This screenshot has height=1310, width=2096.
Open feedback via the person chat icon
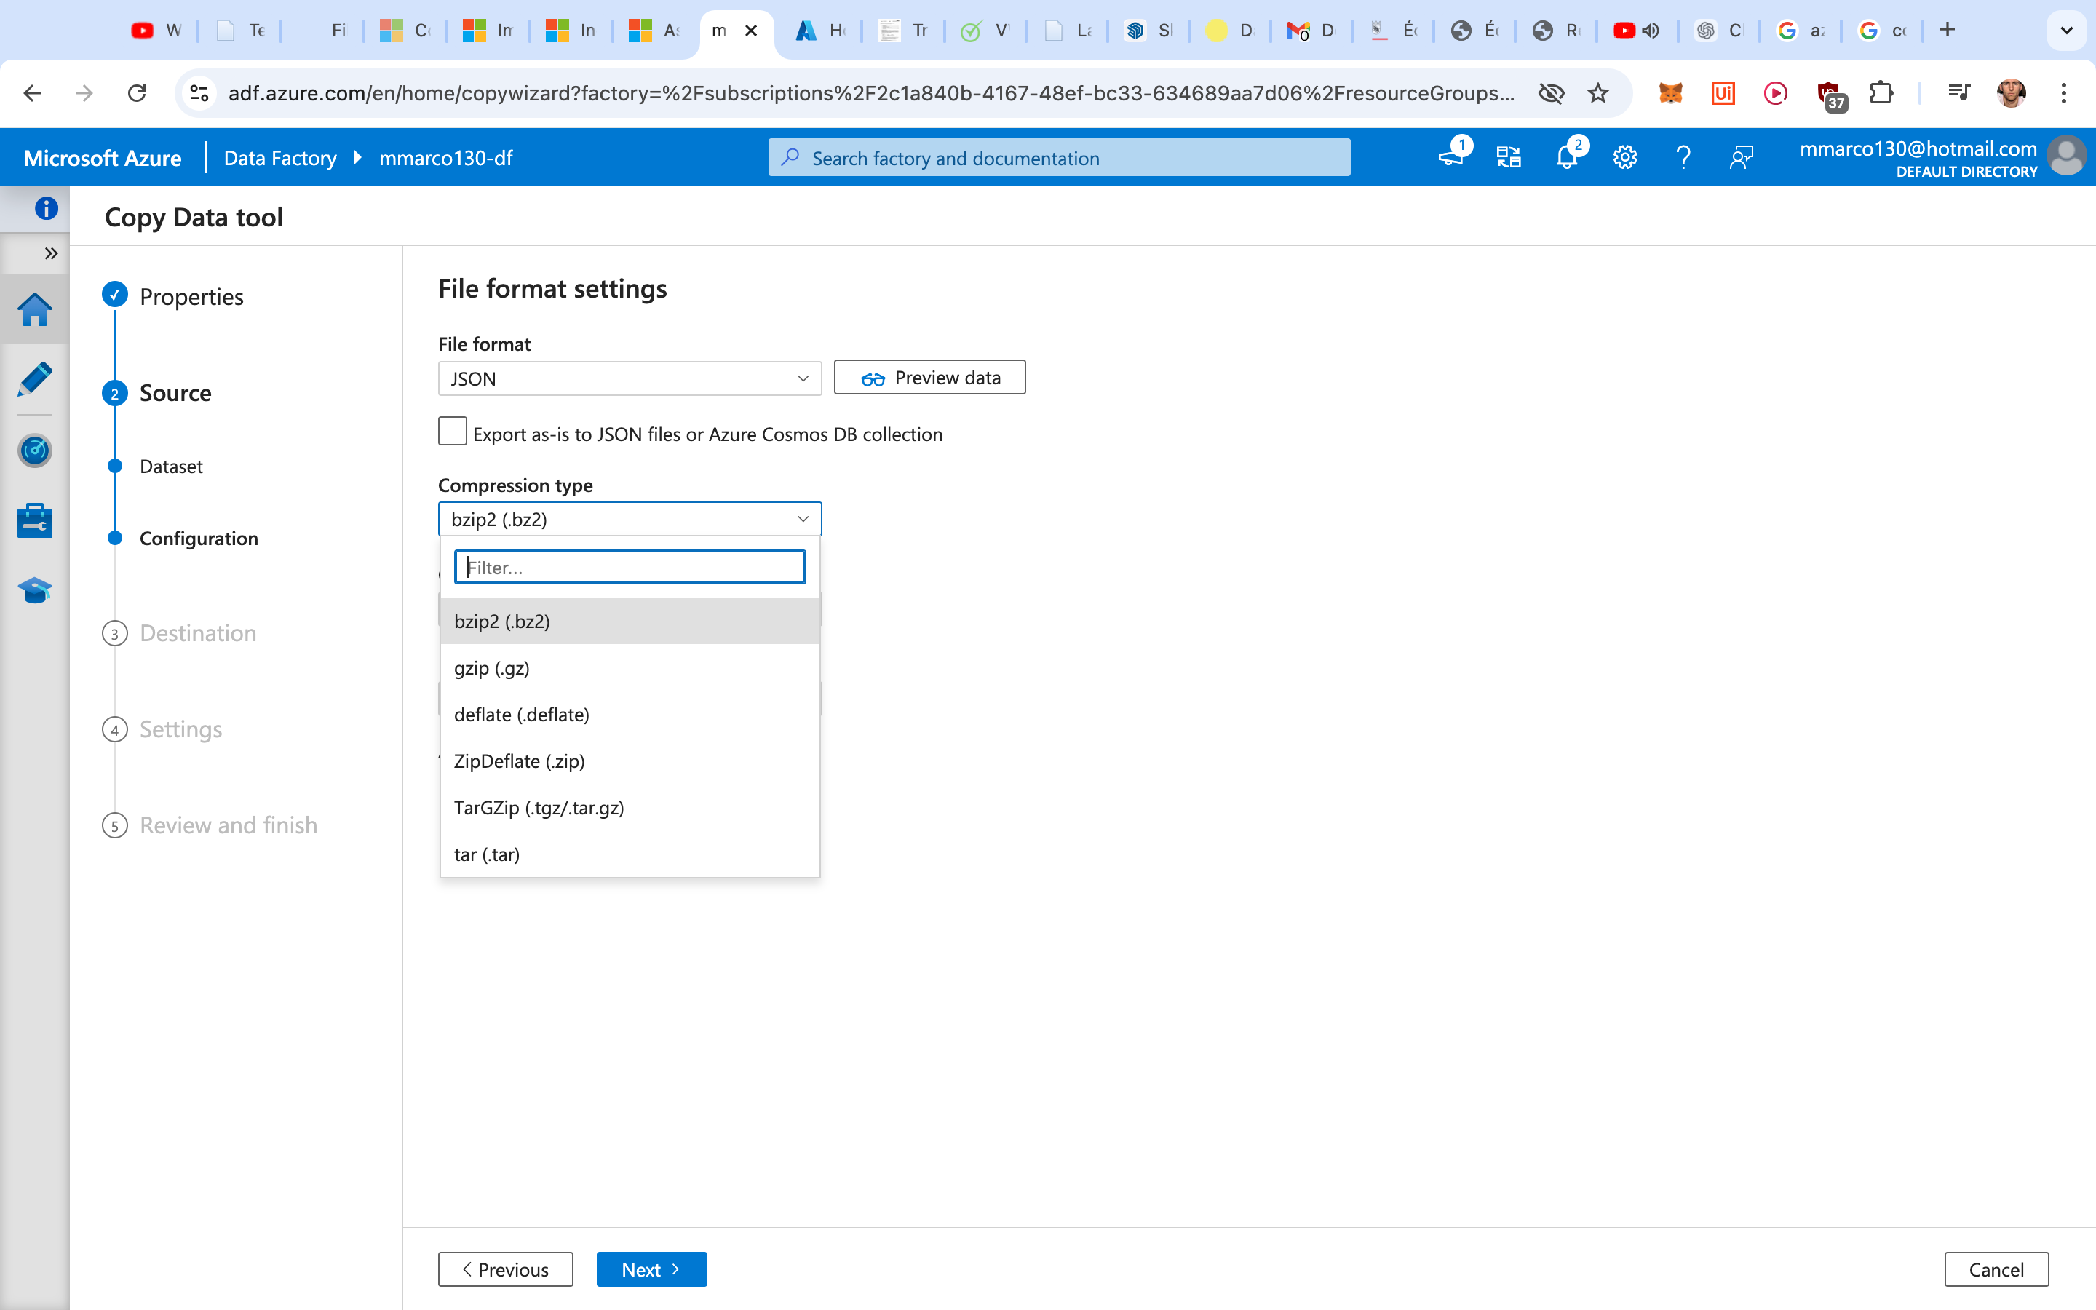[1741, 156]
